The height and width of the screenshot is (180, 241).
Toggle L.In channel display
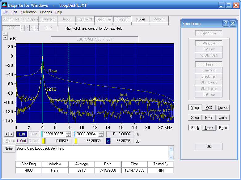tap(22, 134)
